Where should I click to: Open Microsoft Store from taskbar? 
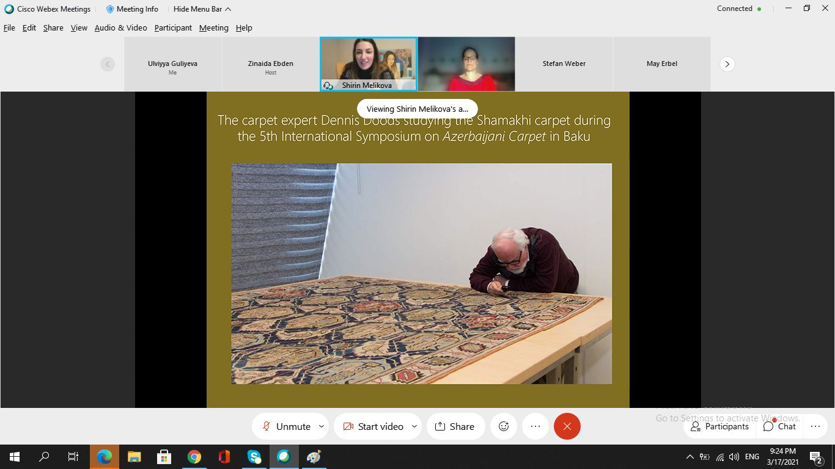(164, 457)
